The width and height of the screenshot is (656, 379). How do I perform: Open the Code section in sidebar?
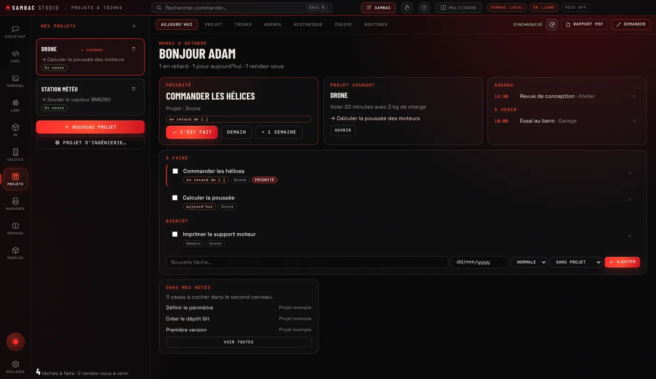15,57
